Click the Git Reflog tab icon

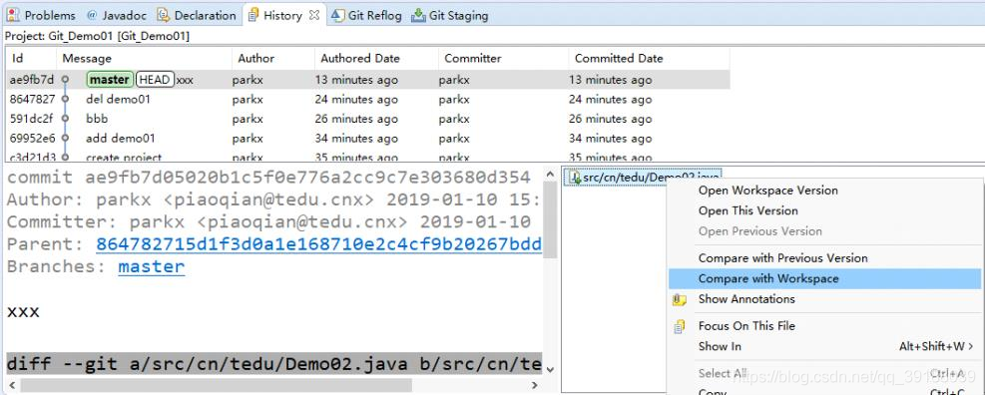(x=338, y=15)
